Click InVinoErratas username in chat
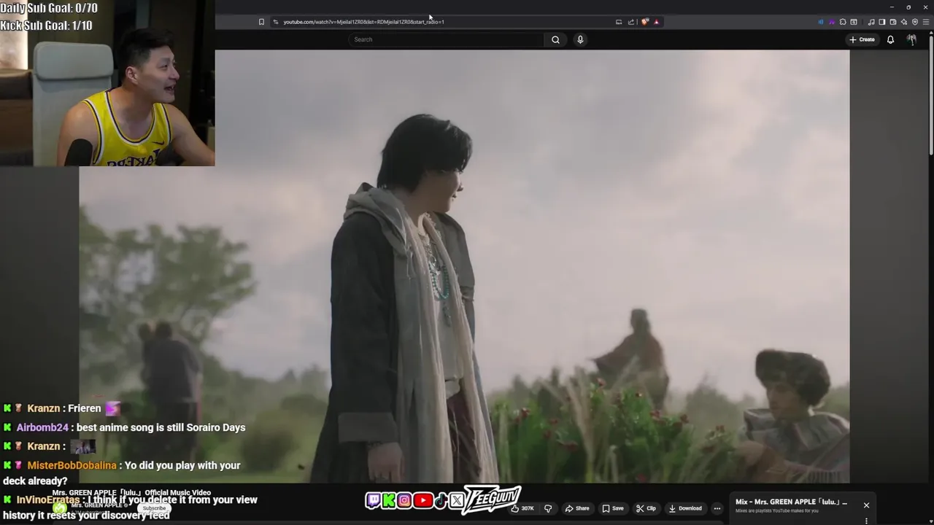The height and width of the screenshot is (525, 934). pyautogui.click(x=48, y=499)
